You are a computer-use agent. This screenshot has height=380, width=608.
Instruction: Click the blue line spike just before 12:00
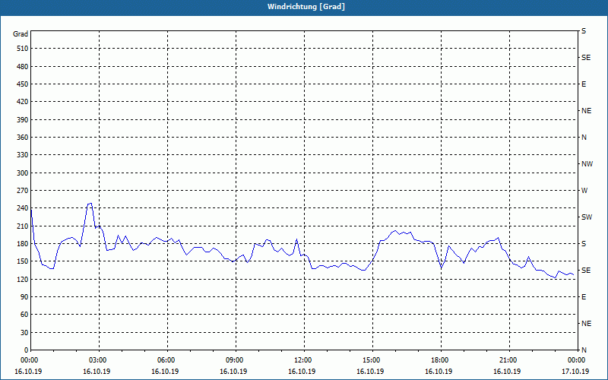tap(296, 239)
